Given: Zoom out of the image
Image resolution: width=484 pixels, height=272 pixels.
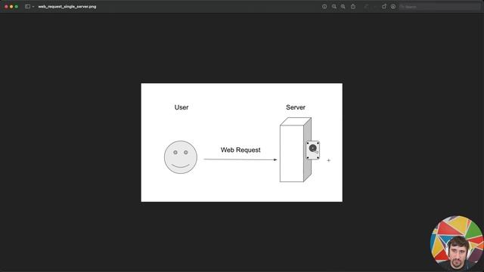Looking at the screenshot, I should tap(334, 7).
